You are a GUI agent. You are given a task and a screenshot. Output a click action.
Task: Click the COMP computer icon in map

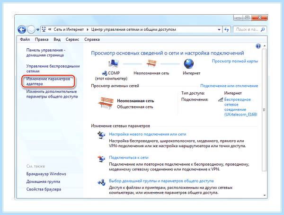tap(114, 63)
